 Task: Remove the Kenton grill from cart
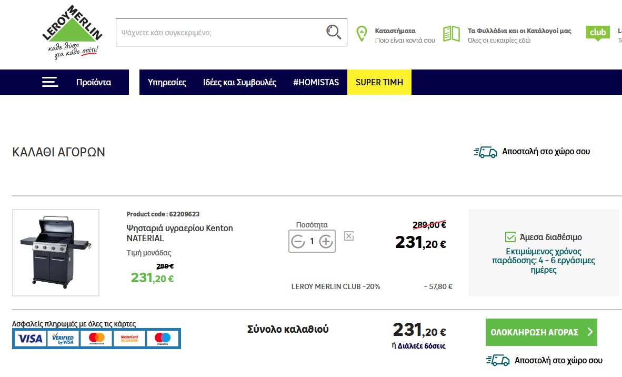[x=349, y=236]
